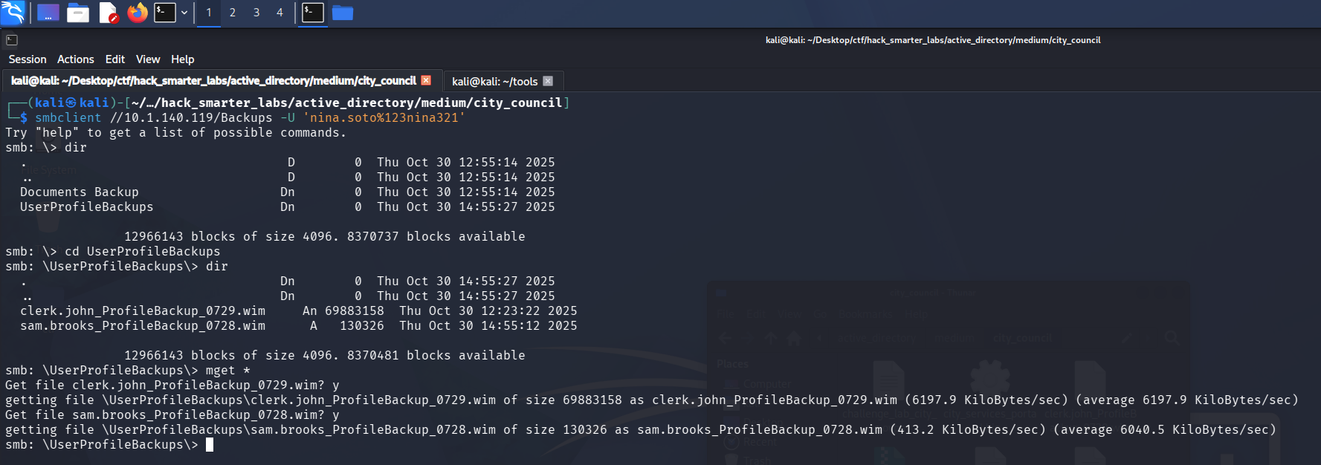Open the Actions menu
Screen dimensions: 1321x465
pos(76,59)
